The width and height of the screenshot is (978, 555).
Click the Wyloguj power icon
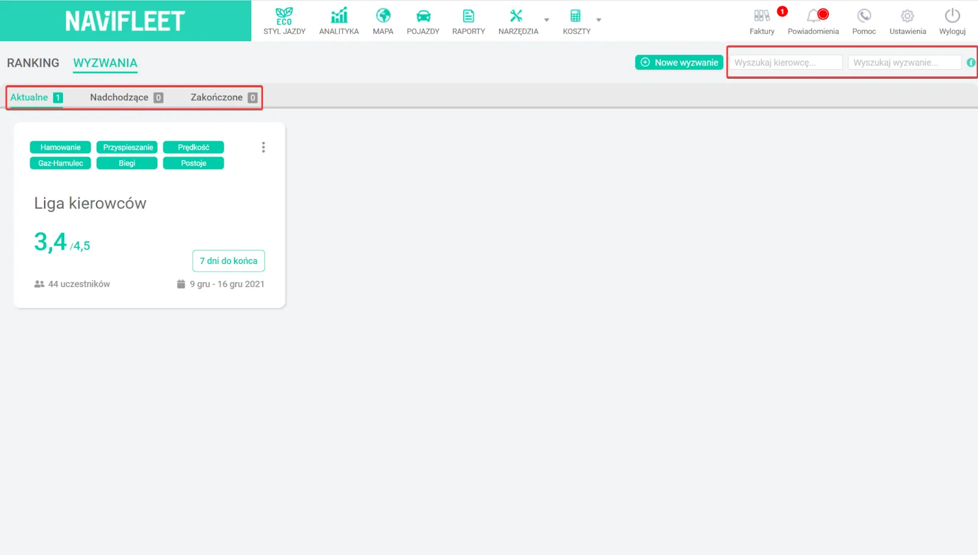[x=952, y=16]
